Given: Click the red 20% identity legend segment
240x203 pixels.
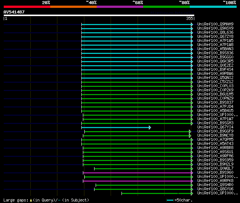Looking at the screenshot, I should pyautogui.click(x=27, y=7).
